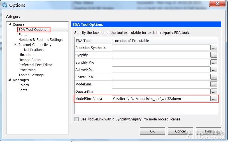The width and height of the screenshot is (228, 142).
Task: Click the ModelSim location input field
Action: click(161, 84)
